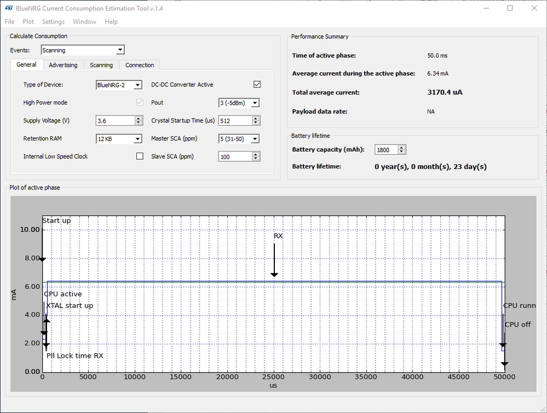Click the RX label on the plot
The image size is (547, 413).
click(278, 236)
